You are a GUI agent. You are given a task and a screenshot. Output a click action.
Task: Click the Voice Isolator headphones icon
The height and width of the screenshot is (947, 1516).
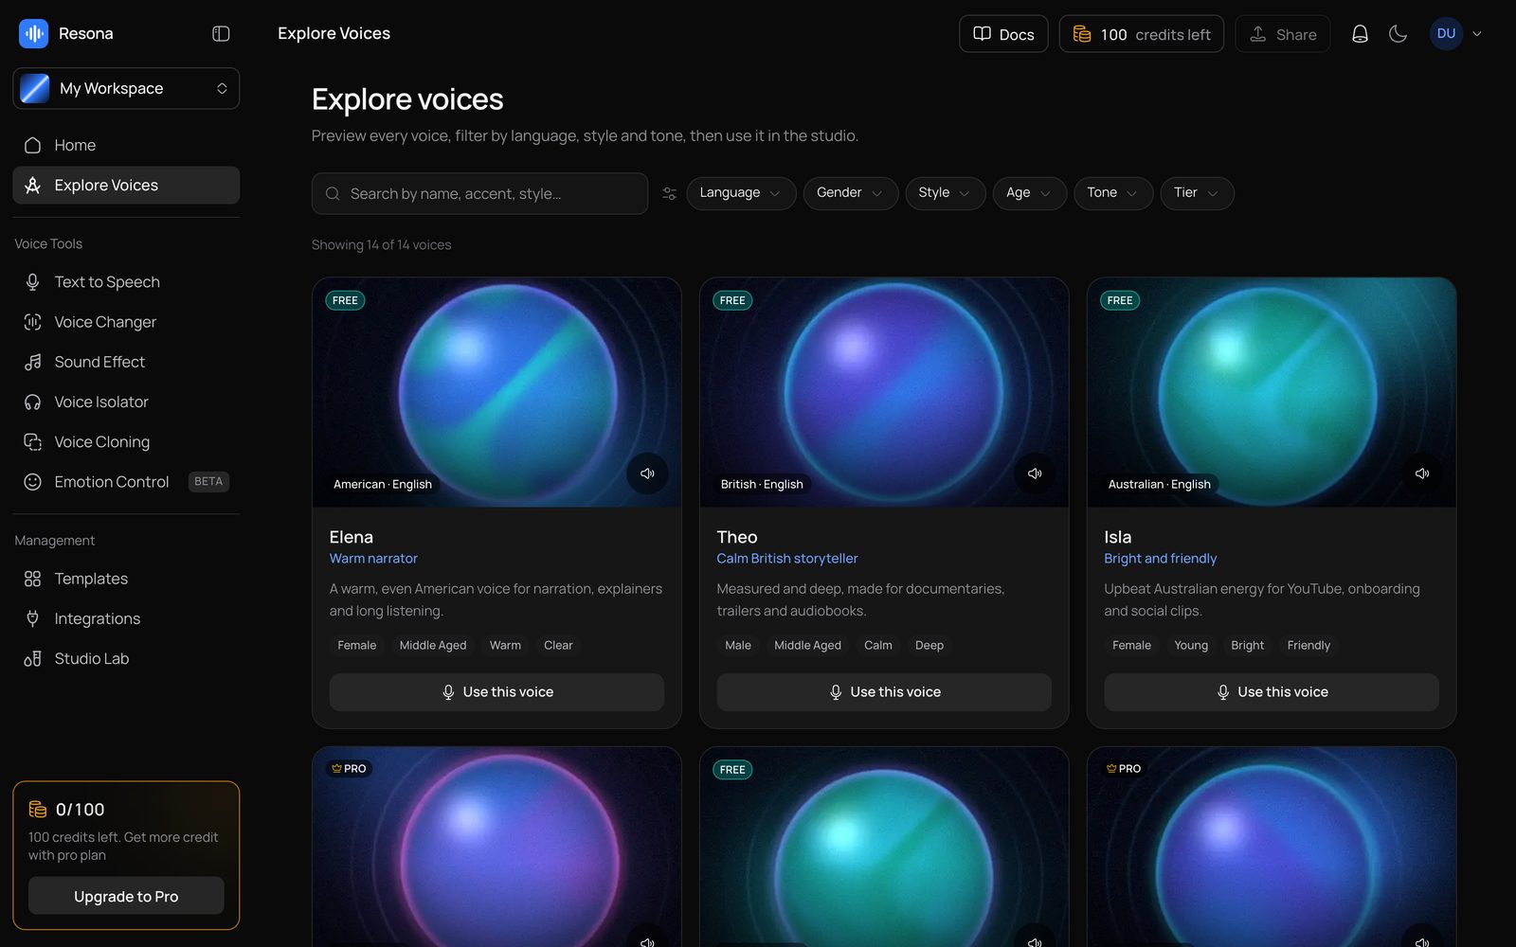(32, 402)
